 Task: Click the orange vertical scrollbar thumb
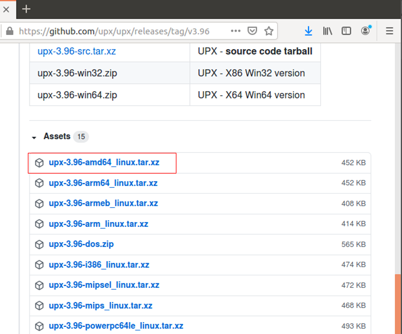[398, 304]
